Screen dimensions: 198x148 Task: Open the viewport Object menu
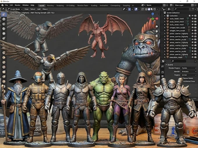[45, 9]
